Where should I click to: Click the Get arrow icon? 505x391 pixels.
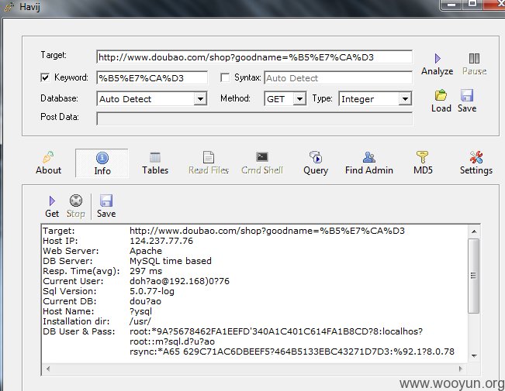tap(52, 201)
